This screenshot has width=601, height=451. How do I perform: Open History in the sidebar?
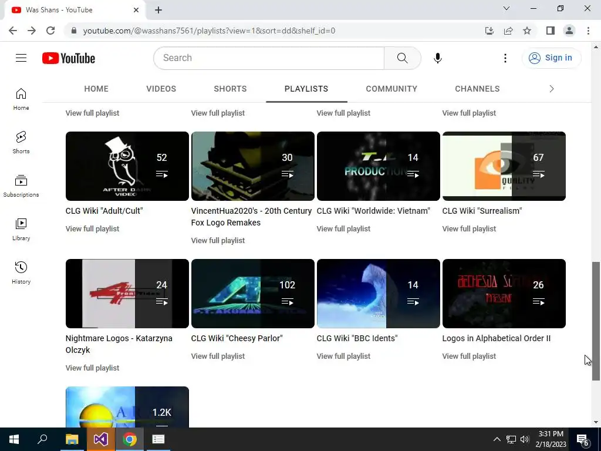click(x=21, y=272)
